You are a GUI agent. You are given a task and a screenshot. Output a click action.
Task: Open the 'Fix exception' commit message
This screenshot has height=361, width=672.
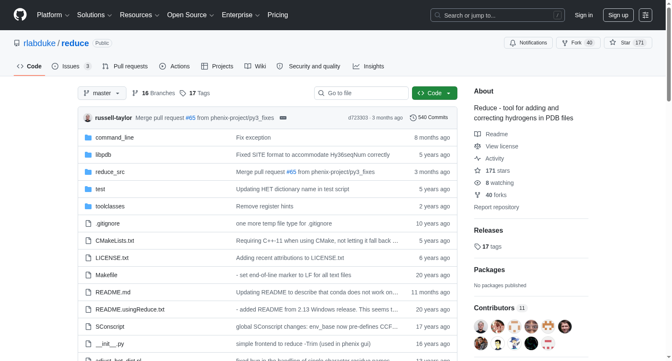point(253,138)
